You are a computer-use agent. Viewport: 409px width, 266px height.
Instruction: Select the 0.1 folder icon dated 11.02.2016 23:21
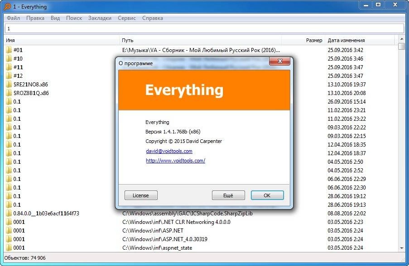[9, 110]
